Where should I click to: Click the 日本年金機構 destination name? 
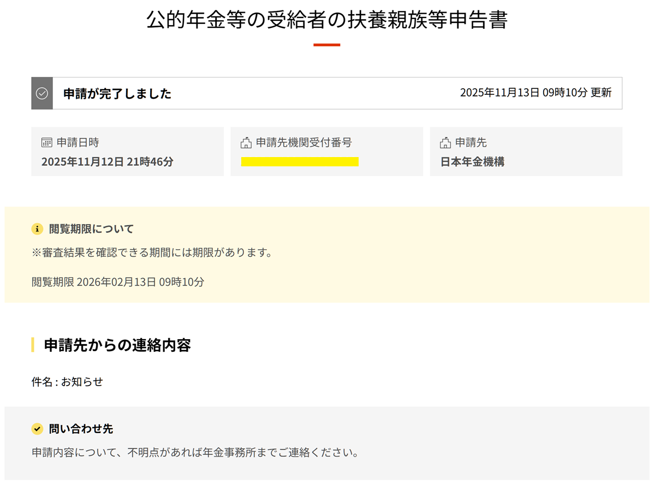coord(472,162)
